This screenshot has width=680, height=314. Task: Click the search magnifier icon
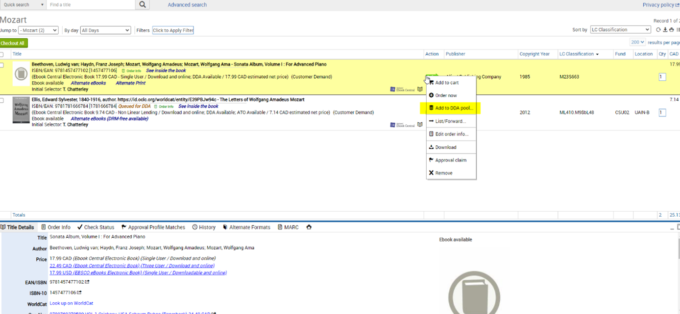[142, 4]
